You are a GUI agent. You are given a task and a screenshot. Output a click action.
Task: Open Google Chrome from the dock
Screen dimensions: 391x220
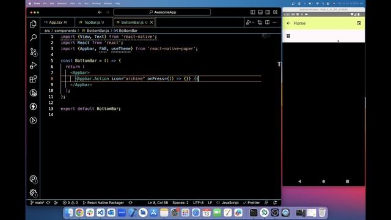pyautogui.click(x=79, y=213)
